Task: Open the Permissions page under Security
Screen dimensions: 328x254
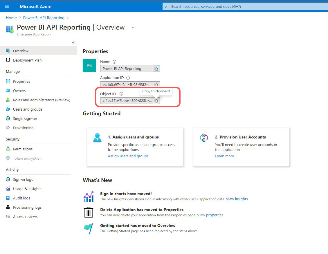Action: [23, 149]
